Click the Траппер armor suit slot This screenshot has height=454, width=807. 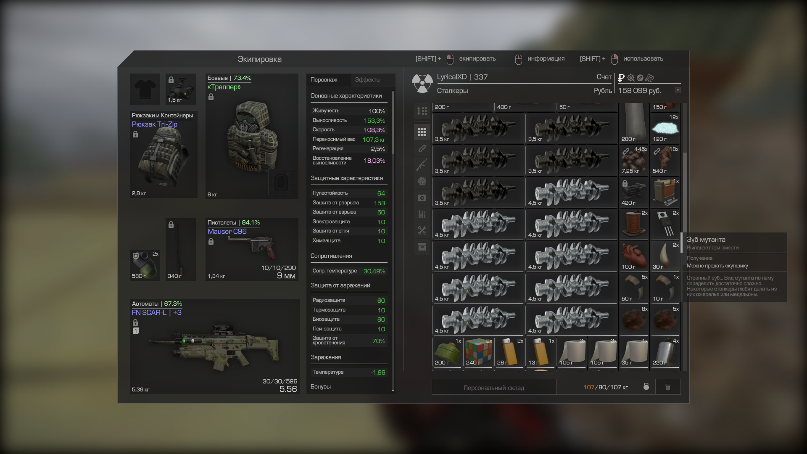tap(252, 136)
